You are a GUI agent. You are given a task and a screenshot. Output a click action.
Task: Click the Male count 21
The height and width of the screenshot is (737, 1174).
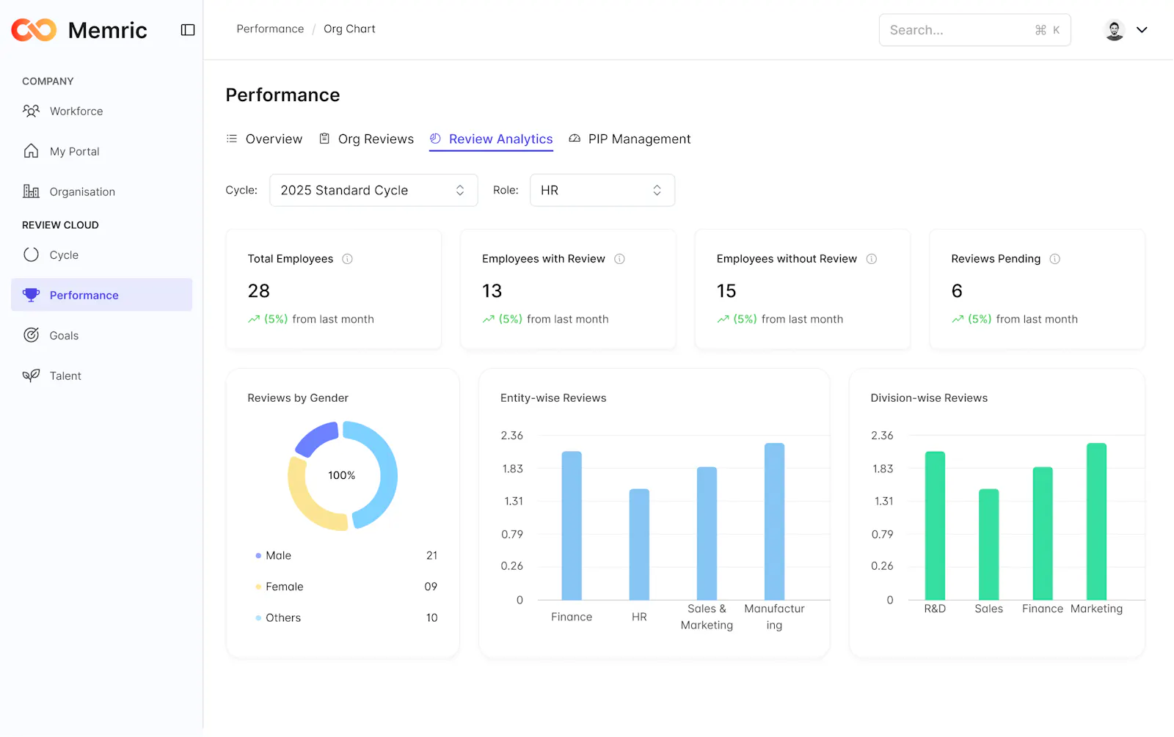point(431,556)
